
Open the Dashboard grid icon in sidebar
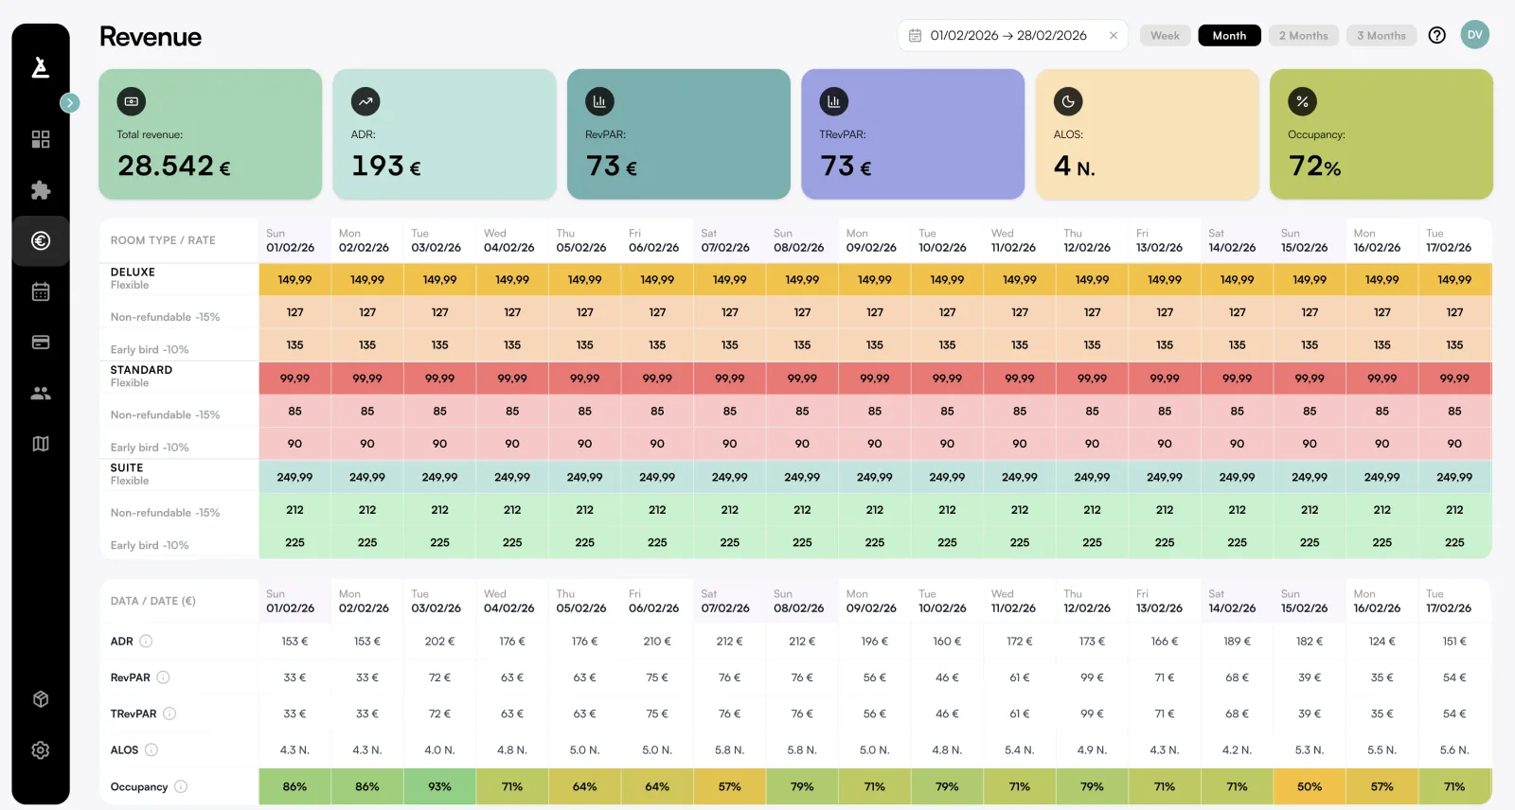[x=40, y=138]
